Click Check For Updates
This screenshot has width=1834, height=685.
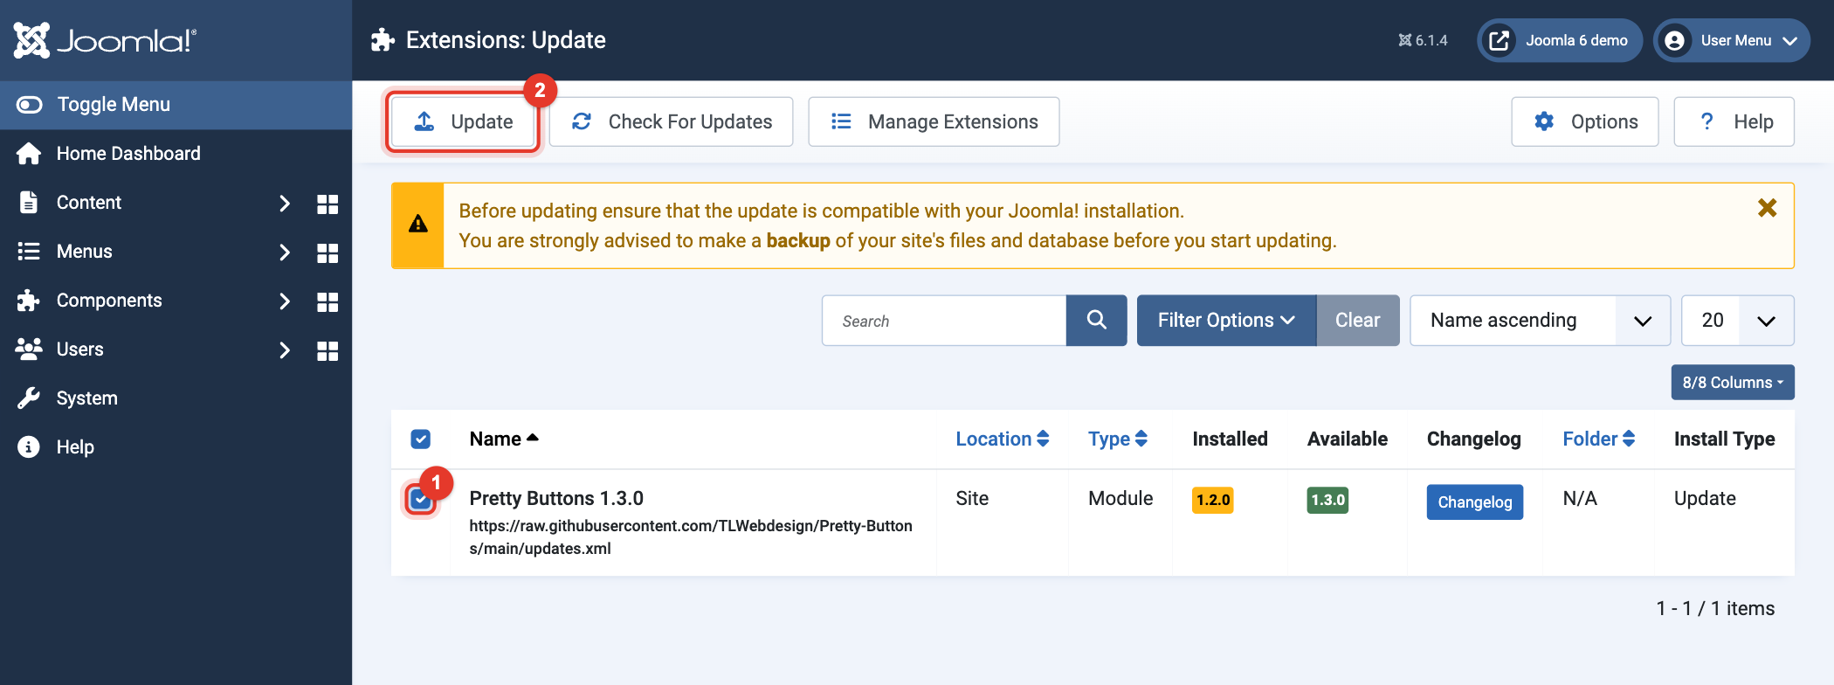pos(672,121)
